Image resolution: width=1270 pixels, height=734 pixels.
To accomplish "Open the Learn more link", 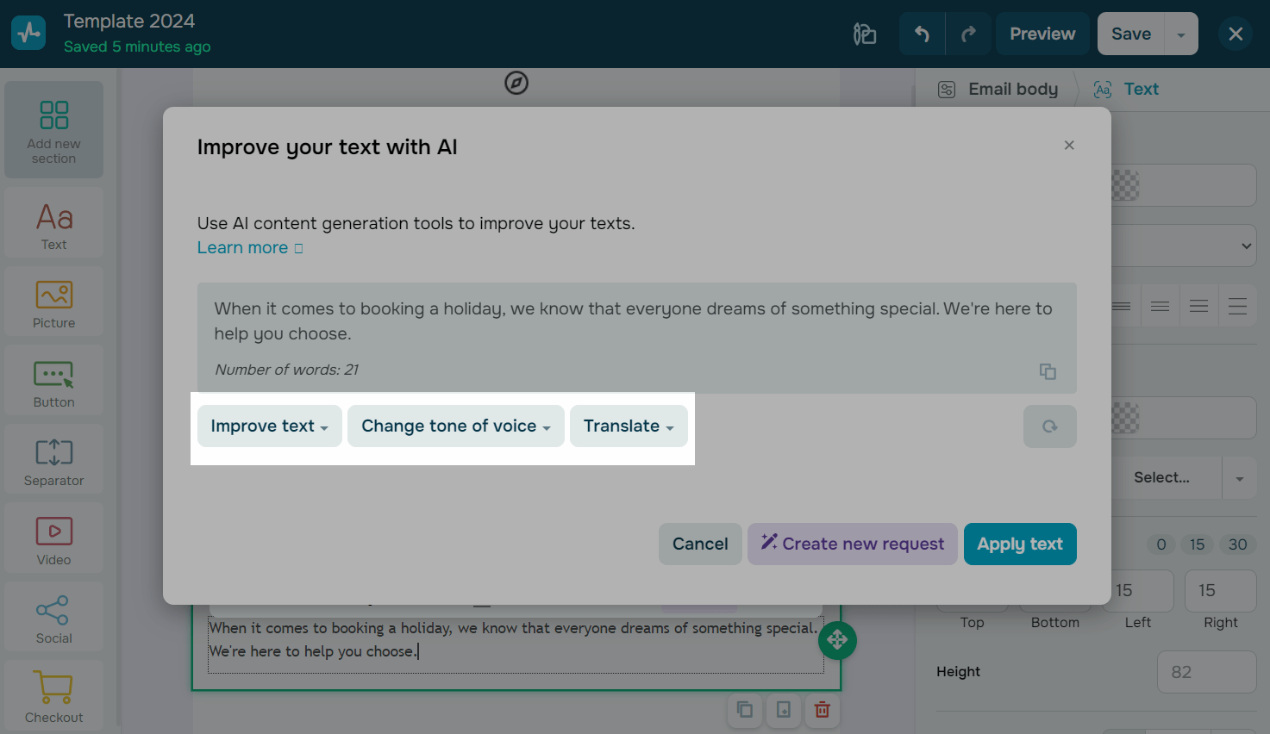I will pos(249,248).
